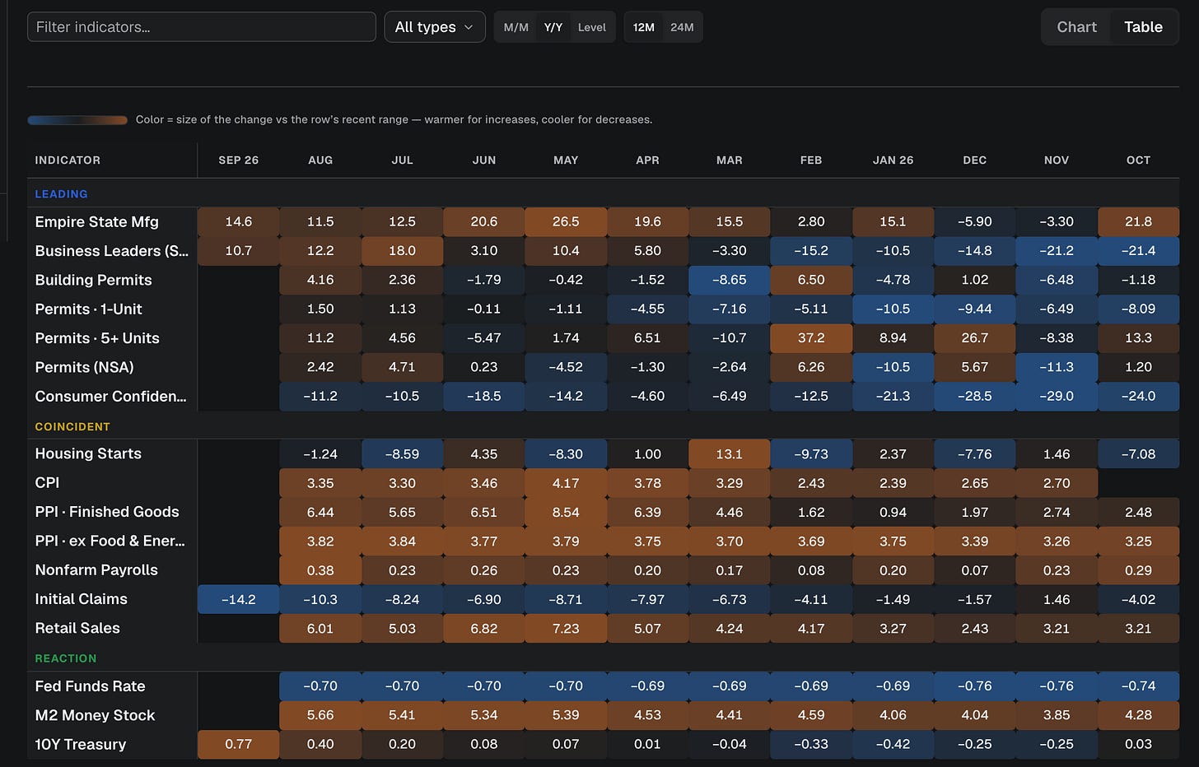Click the COINCIDENT section label

click(72, 427)
